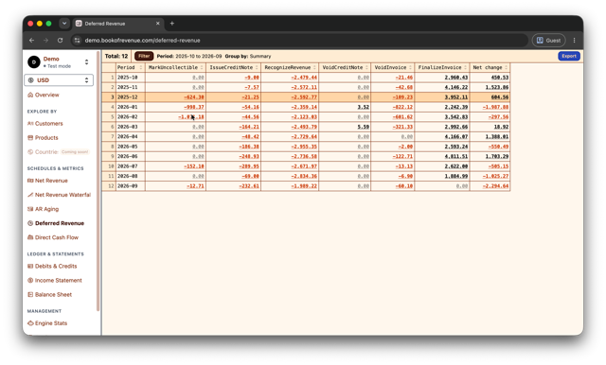Click Net change value 1,523.86
This screenshot has height=365, width=606.
(497, 87)
